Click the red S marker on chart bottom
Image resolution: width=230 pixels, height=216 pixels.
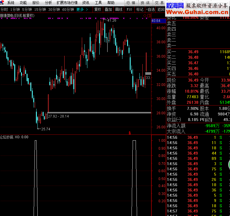[130, 133]
